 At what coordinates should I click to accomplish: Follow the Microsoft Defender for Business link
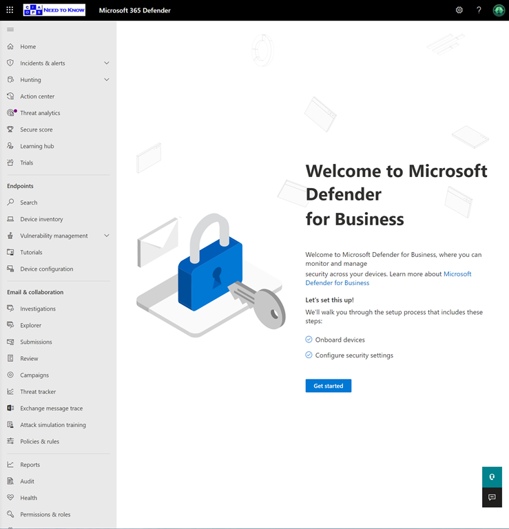point(457,274)
